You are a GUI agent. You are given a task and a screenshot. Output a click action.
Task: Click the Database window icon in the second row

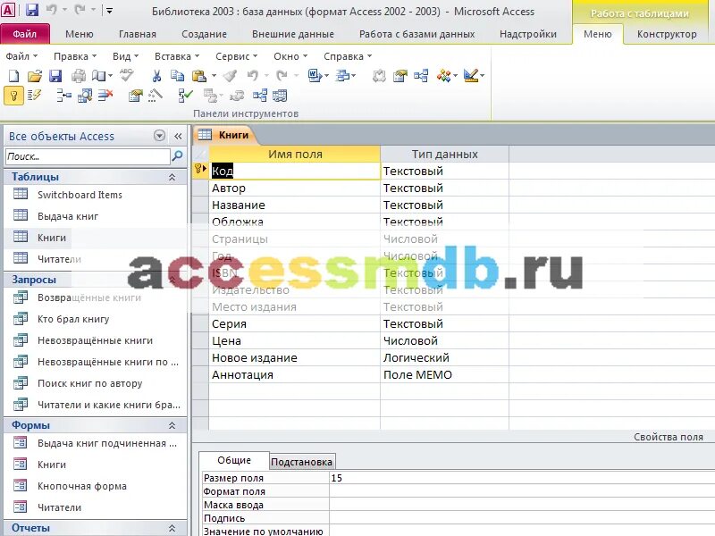(280, 96)
